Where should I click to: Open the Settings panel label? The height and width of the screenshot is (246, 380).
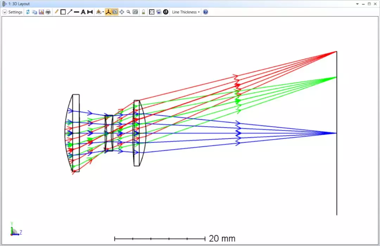click(x=15, y=12)
